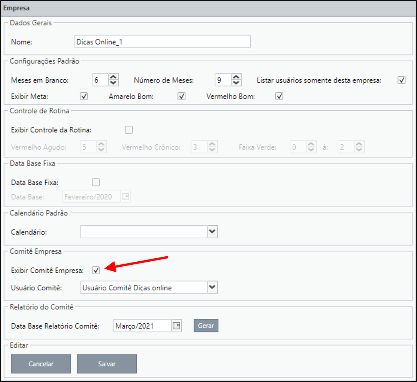The width and height of the screenshot is (417, 382).
Task: Click the Faixa Verde start number field
Action: coord(298,147)
